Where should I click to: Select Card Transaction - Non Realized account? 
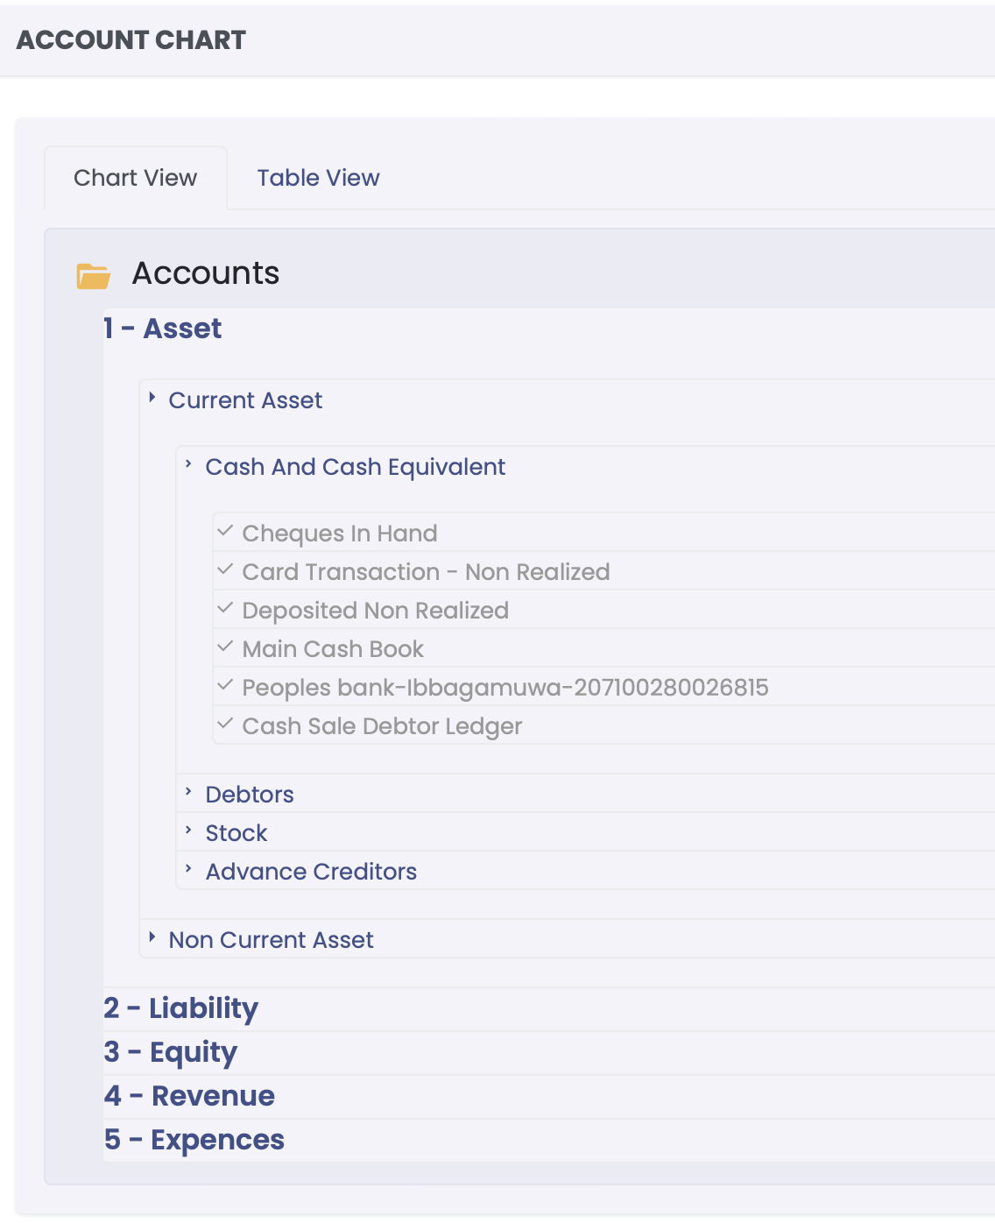(x=426, y=572)
